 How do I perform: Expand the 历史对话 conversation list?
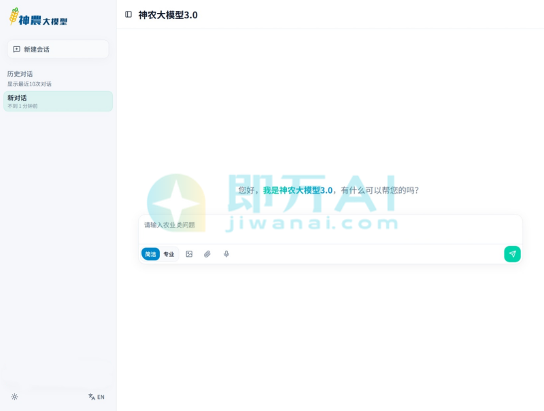(18, 73)
